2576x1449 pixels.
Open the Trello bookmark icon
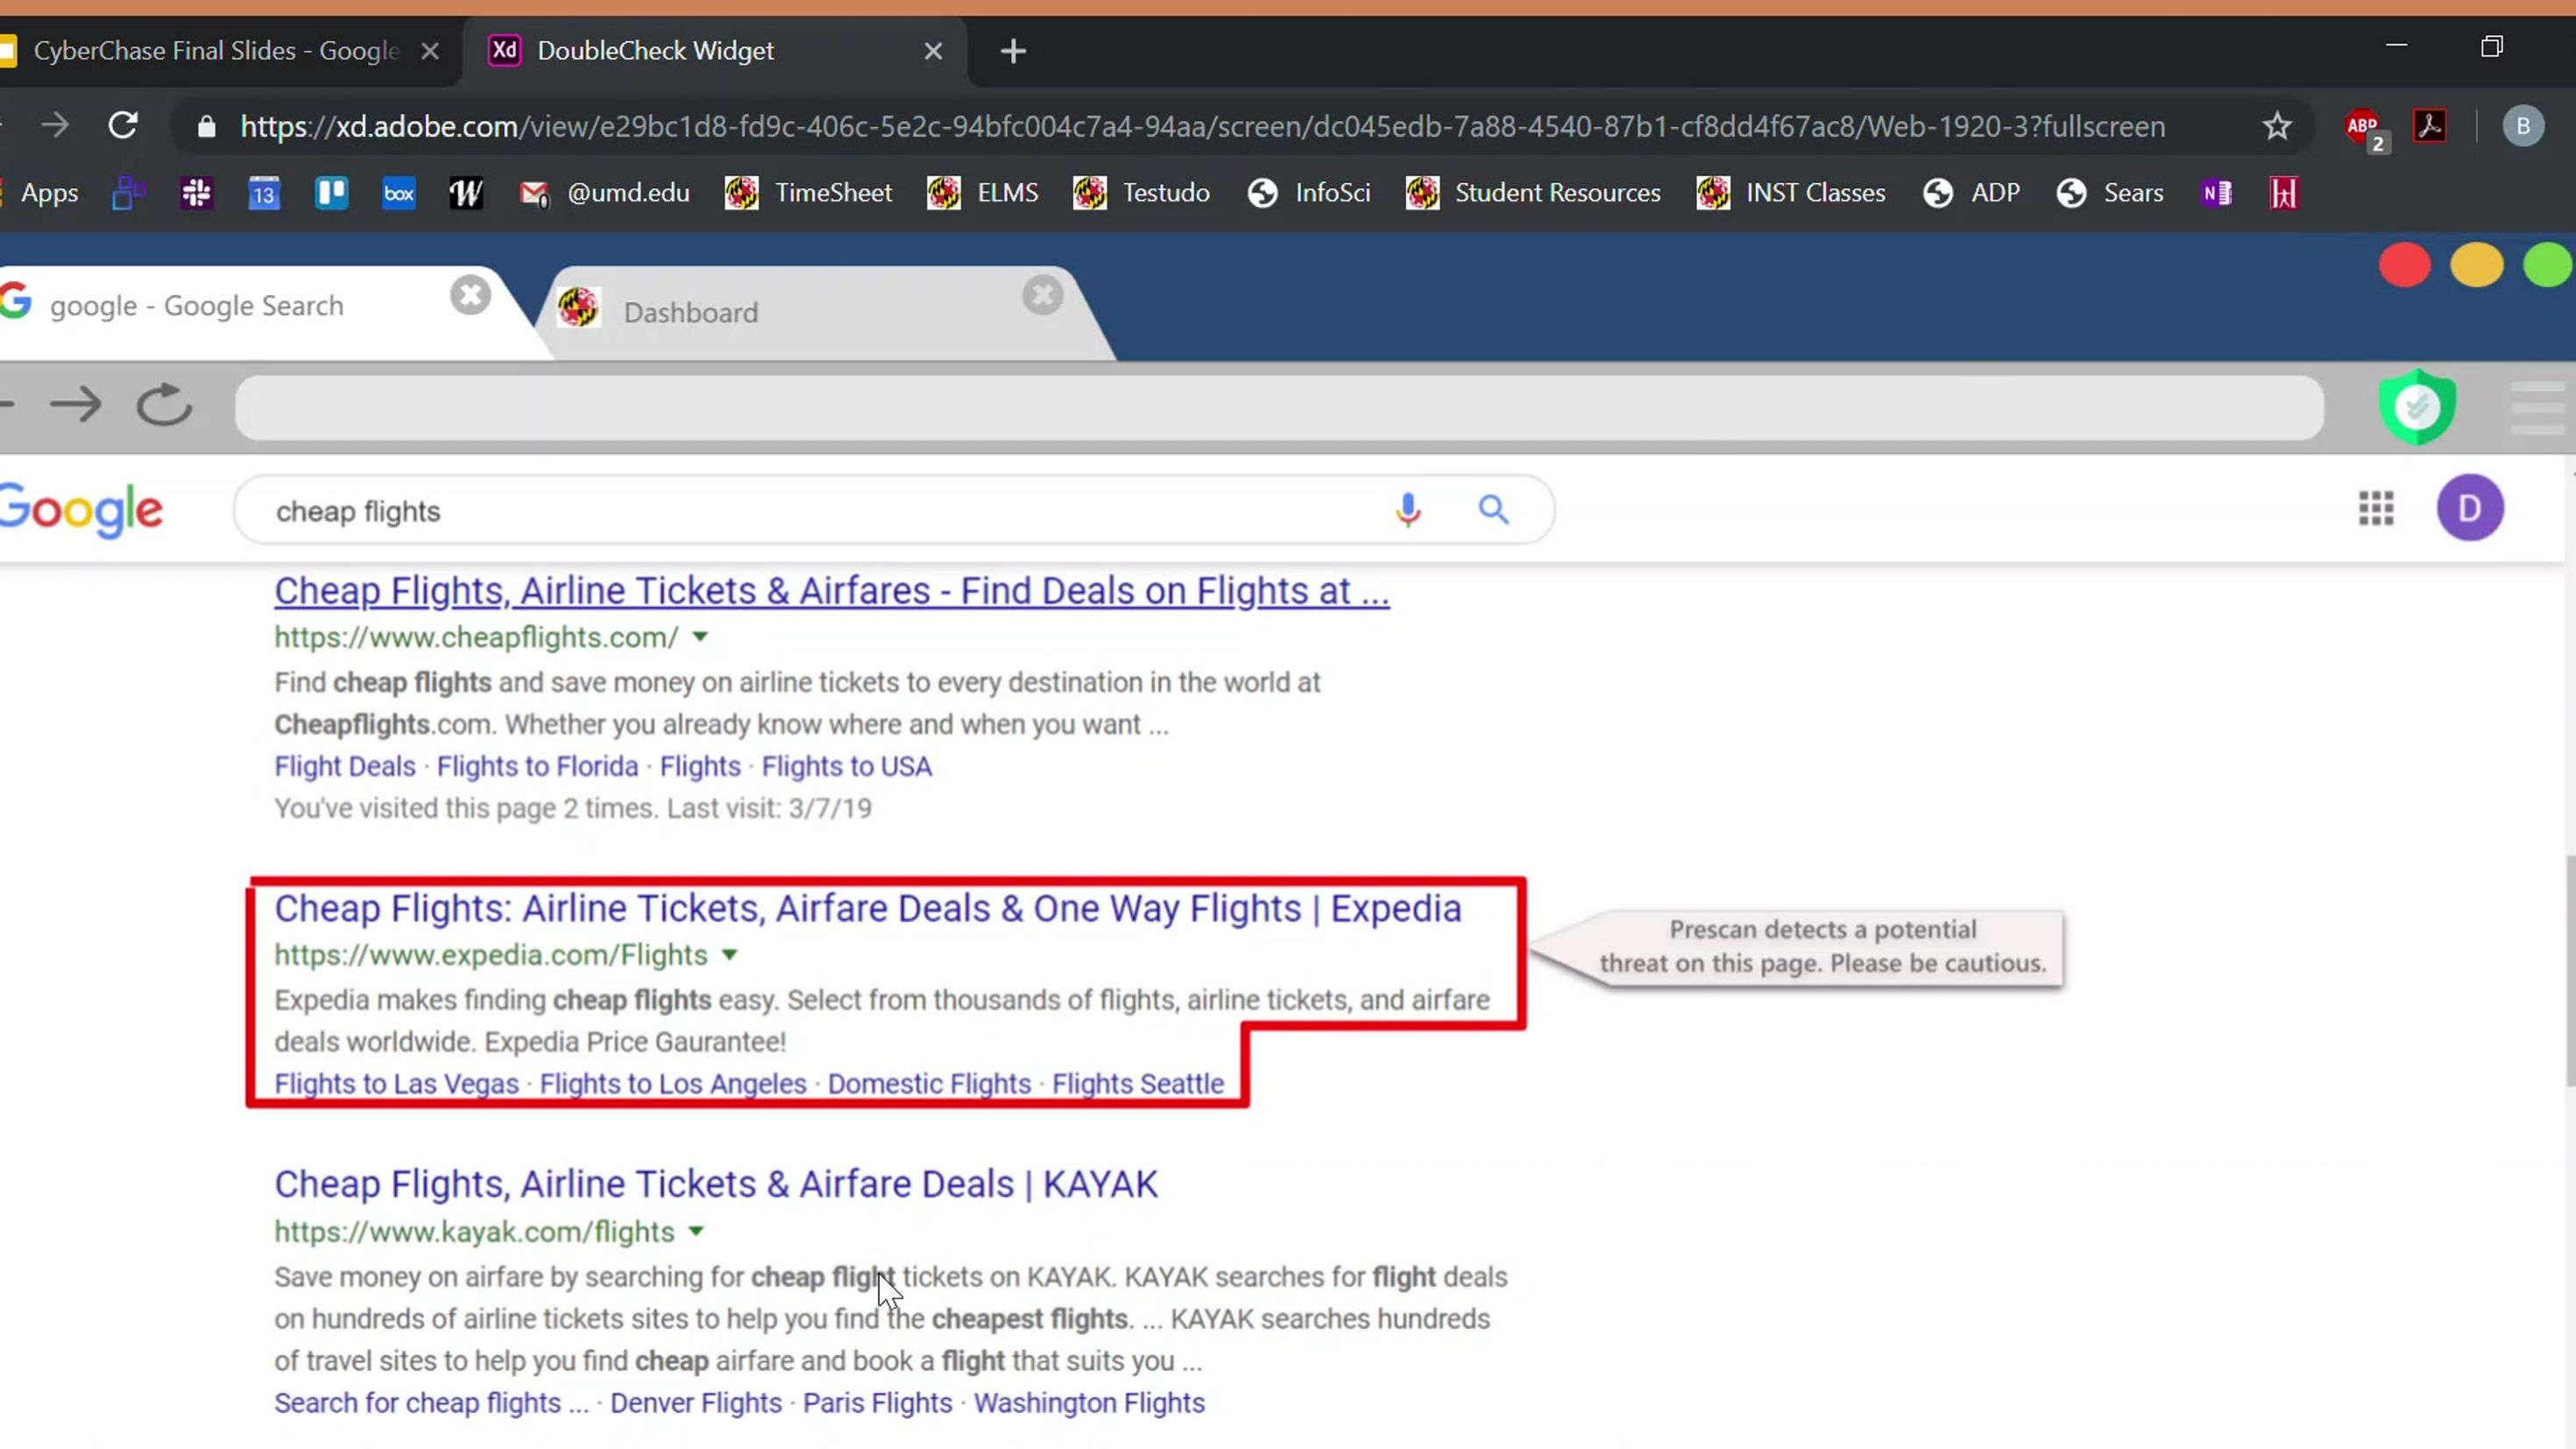(x=331, y=193)
